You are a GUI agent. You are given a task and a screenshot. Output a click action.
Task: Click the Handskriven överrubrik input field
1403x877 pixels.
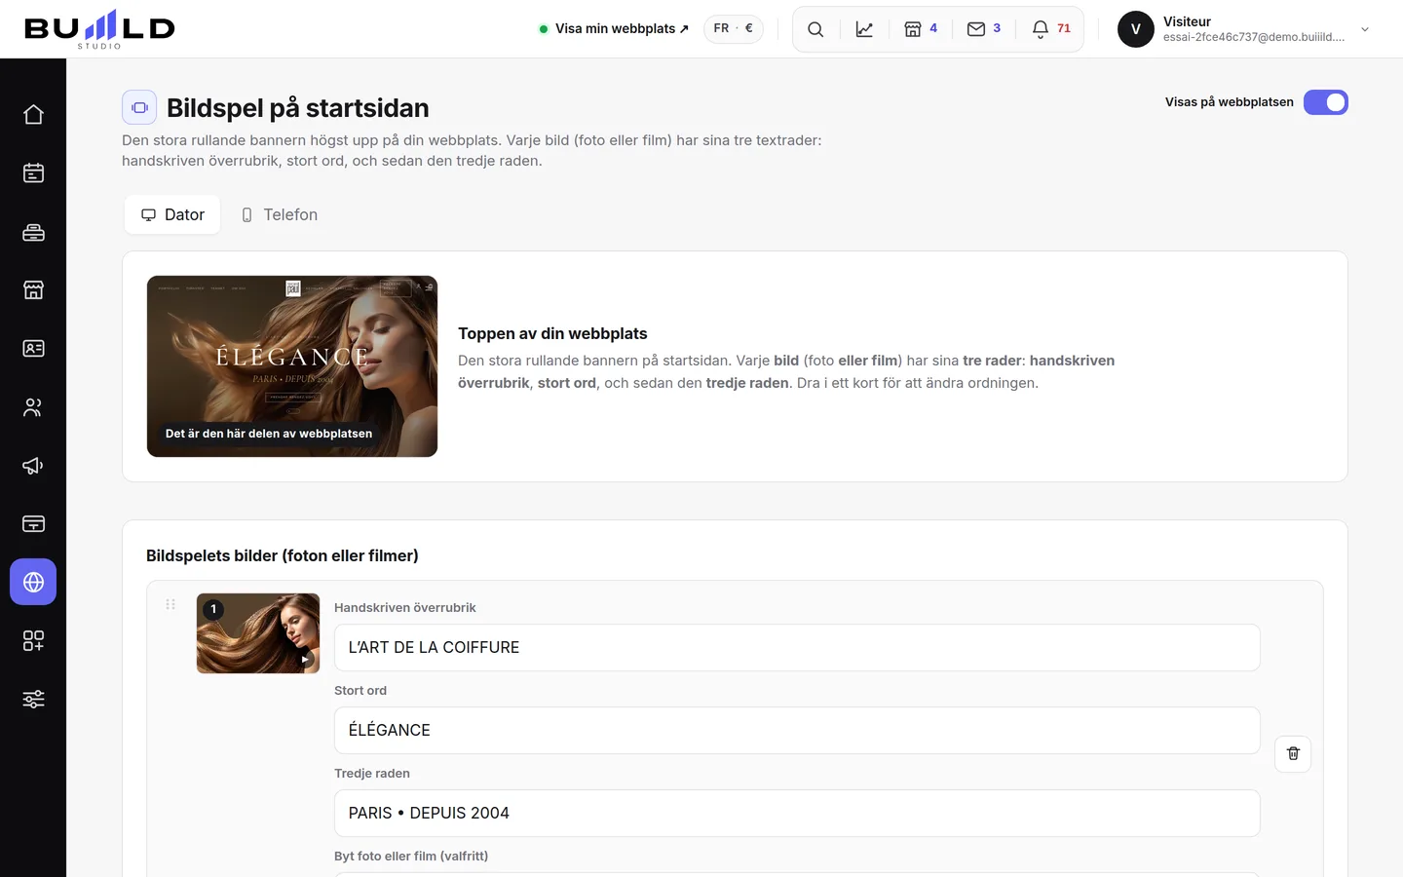[797, 647]
